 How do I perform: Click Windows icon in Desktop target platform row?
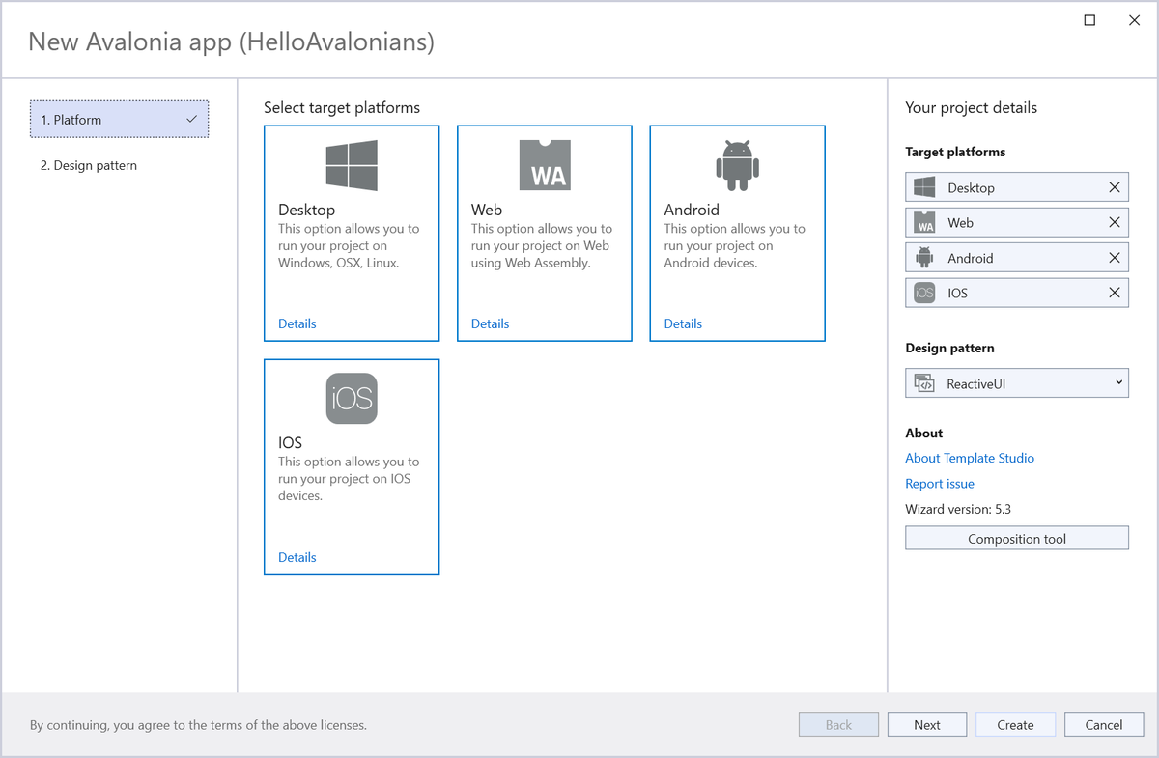coord(924,187)
